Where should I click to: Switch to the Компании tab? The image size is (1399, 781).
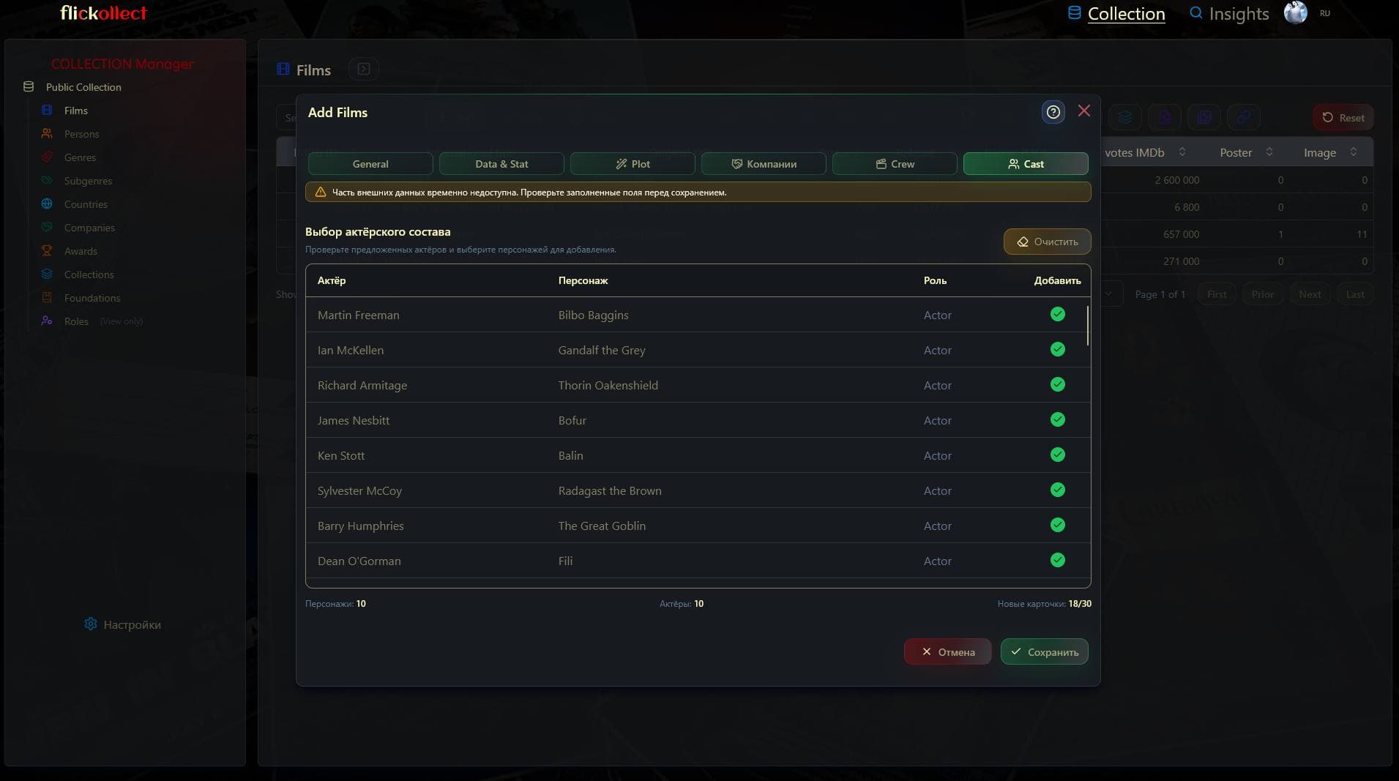[764, 164]
